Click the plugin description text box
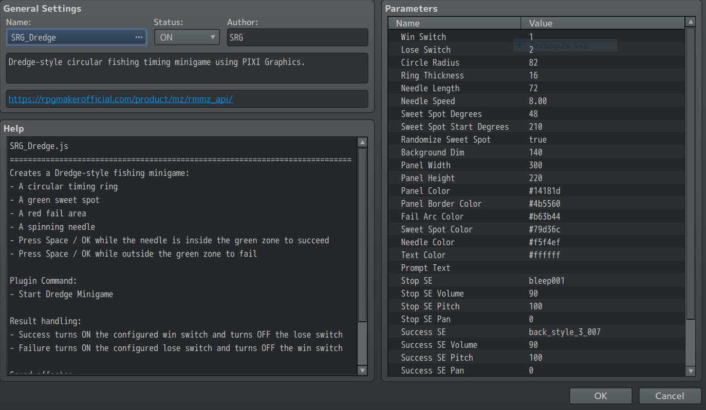This screenshot has width=706, height=410. click(x=187, y=68)
